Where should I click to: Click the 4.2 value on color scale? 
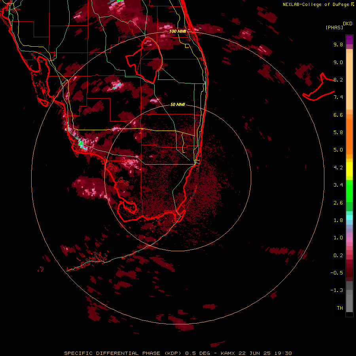pyautogui.click(x=338, y=168)
